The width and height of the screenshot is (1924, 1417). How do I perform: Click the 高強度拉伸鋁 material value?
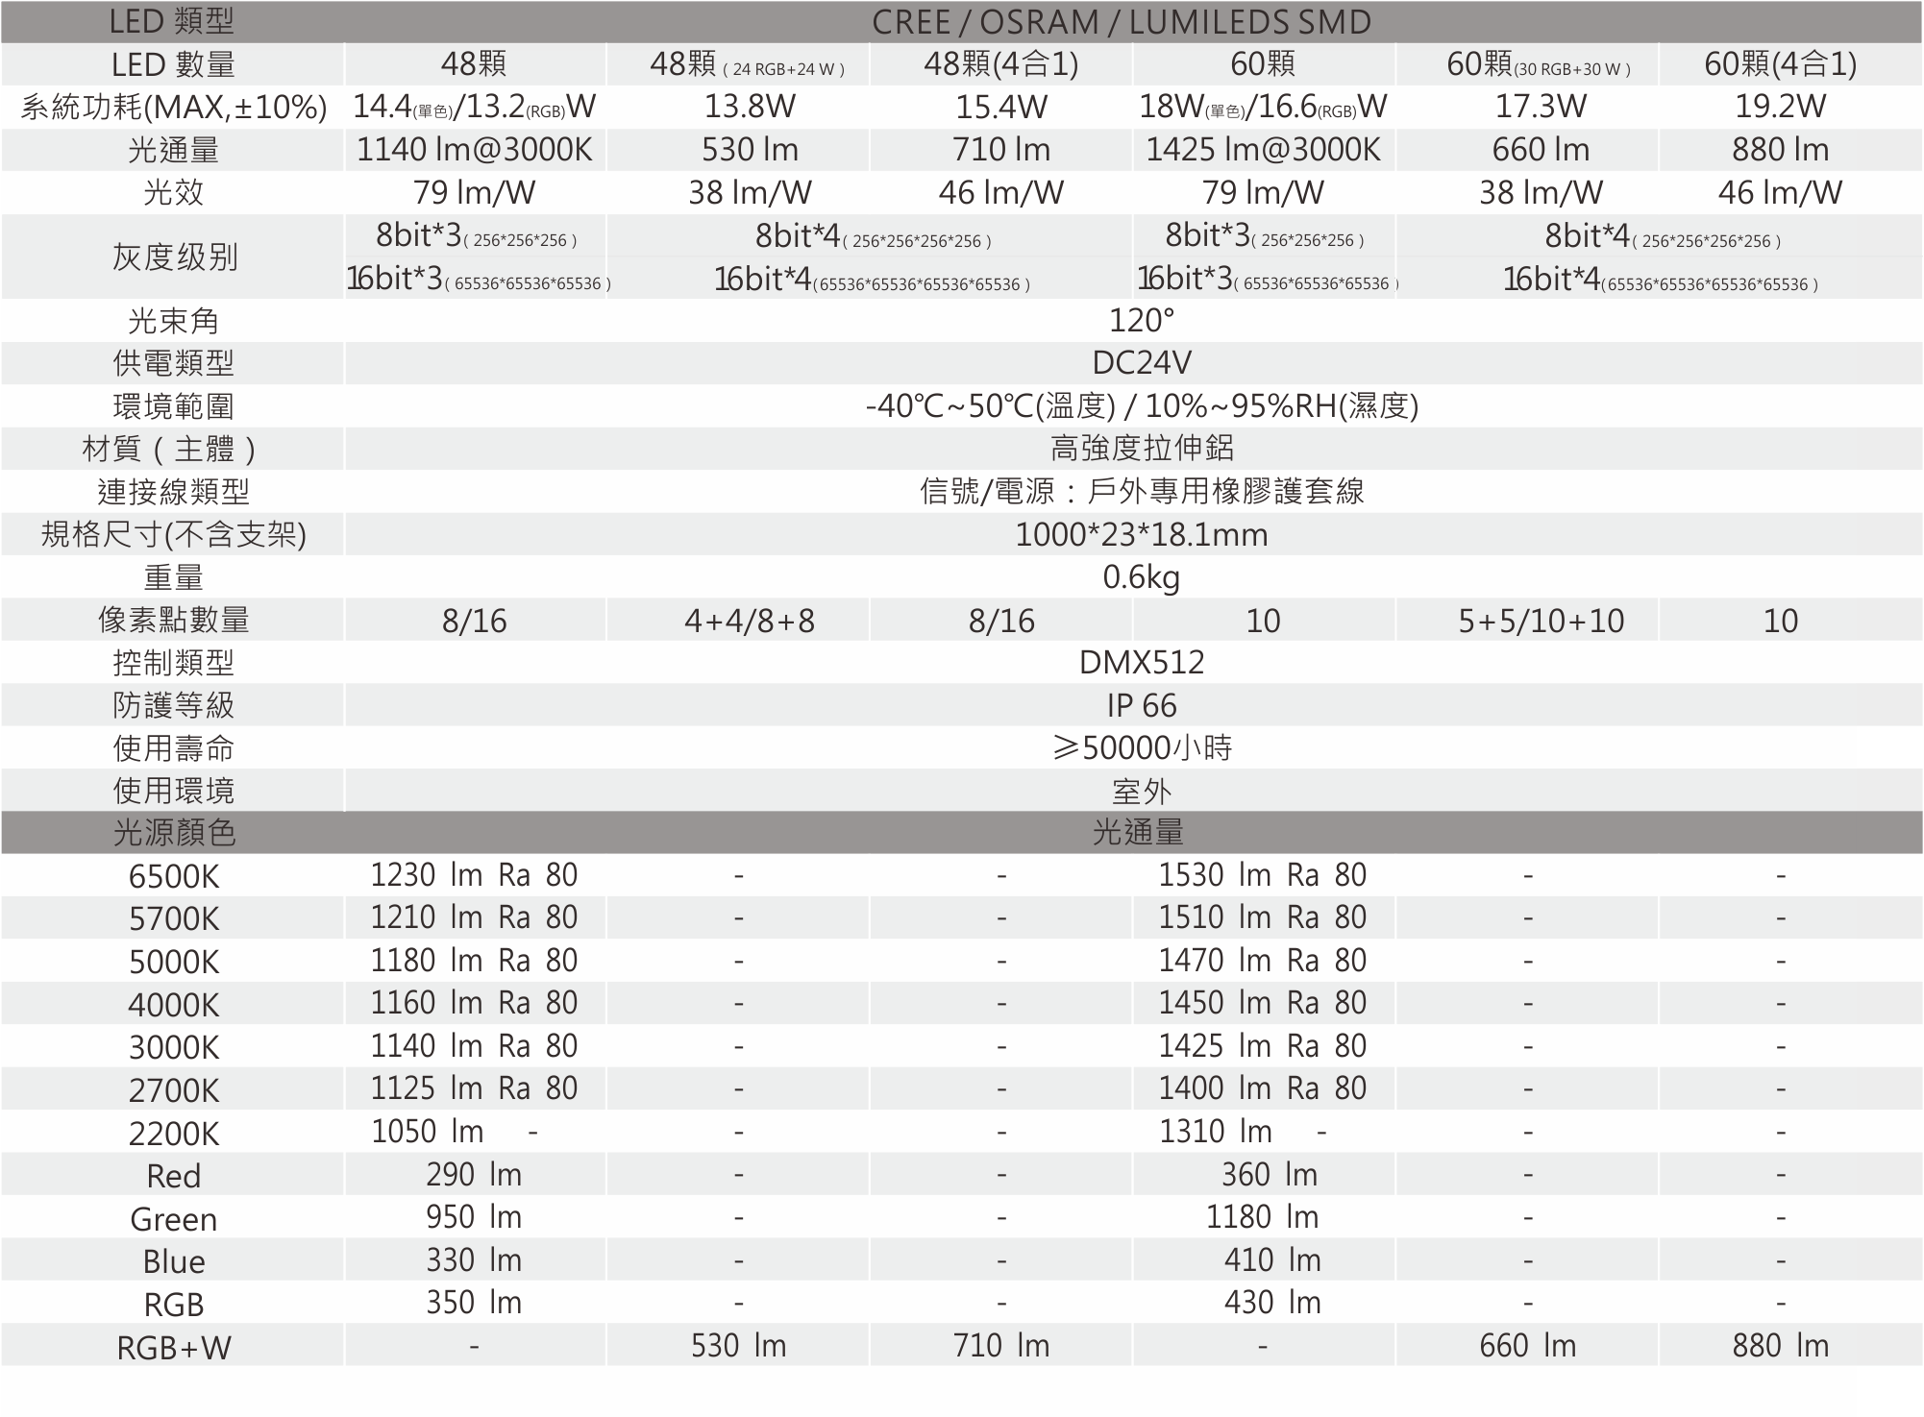point(1141,449)
